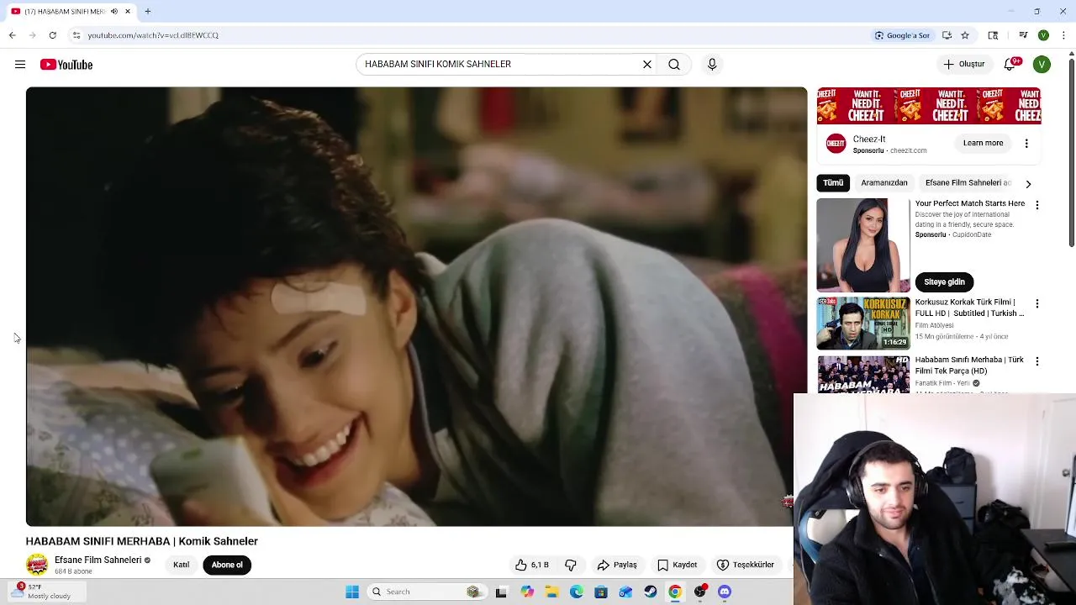The height and width of the screenshot is (605, 1076).
Task: Open Korkusuz Korkak video thumbnail
Action: [863, 323]
